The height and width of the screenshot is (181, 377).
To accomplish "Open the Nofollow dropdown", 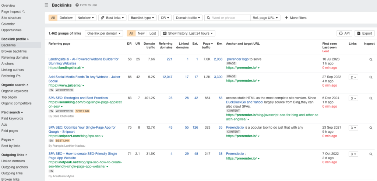I will tap(85, 18).
